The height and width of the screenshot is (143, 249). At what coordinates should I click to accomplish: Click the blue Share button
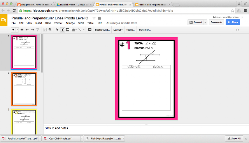[x=233, y=22]
